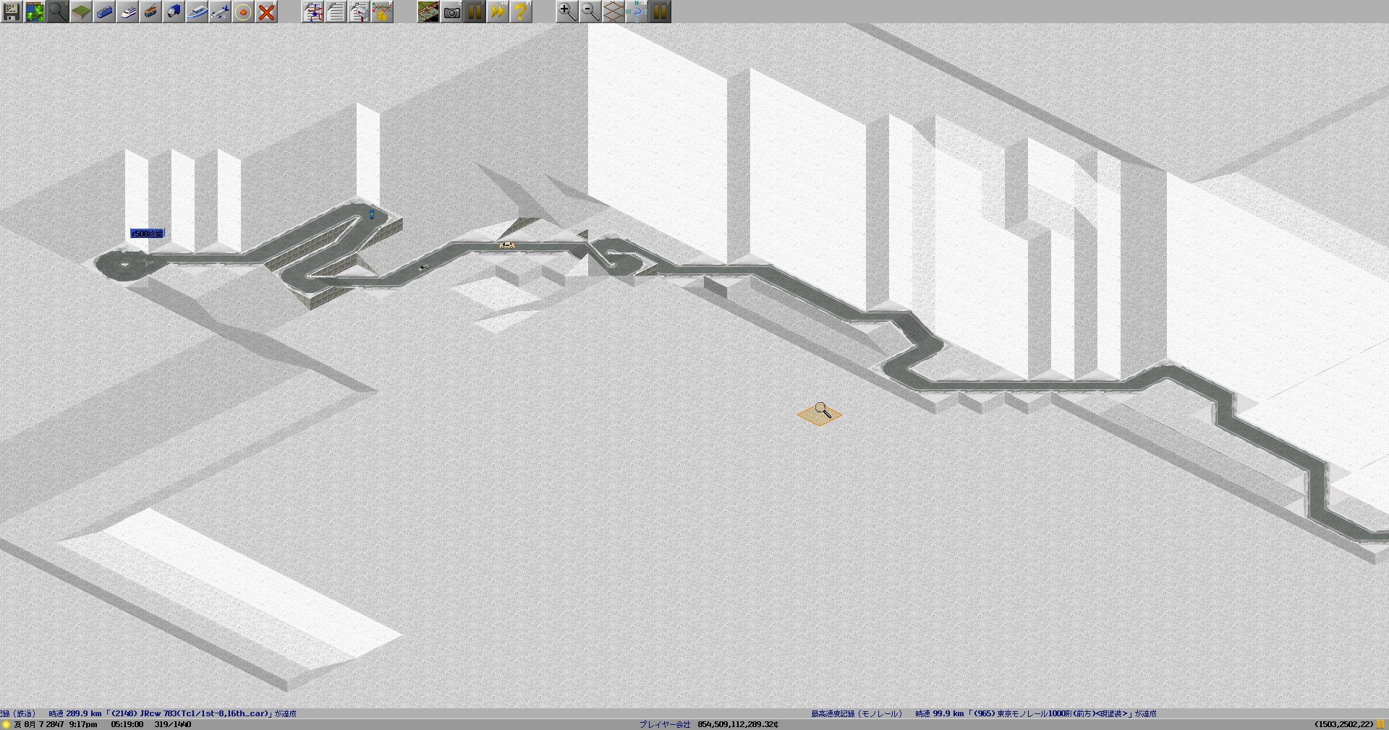Toggle fast forward mode
The image size is (1389, 730).
pyautogui.click(x=498, y=12)
